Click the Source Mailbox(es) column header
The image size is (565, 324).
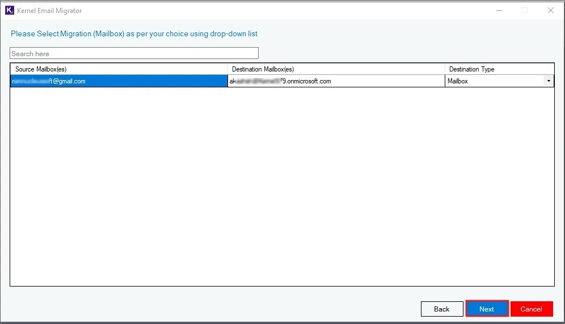point(119,69)
